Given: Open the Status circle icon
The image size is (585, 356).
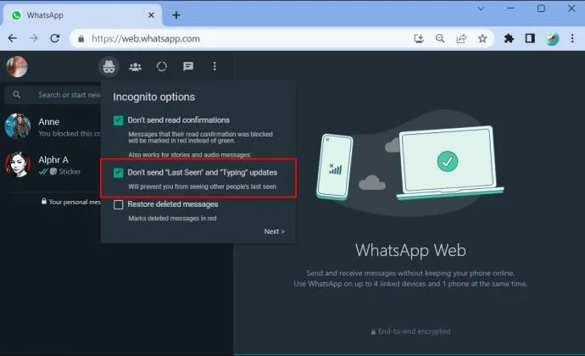Looking at the screenshot, I should [x=162, y=67].
